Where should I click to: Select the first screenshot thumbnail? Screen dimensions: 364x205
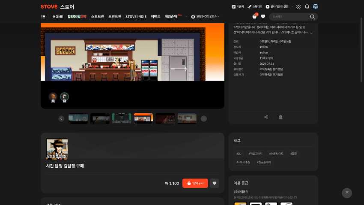pyautogui.click(x=78, y=118)
